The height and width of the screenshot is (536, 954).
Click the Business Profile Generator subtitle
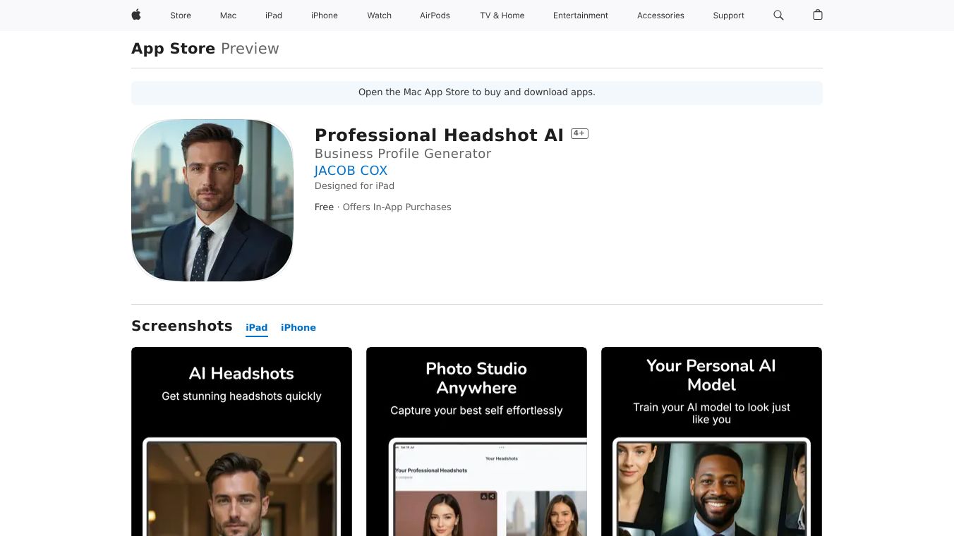tap(403, 154)
